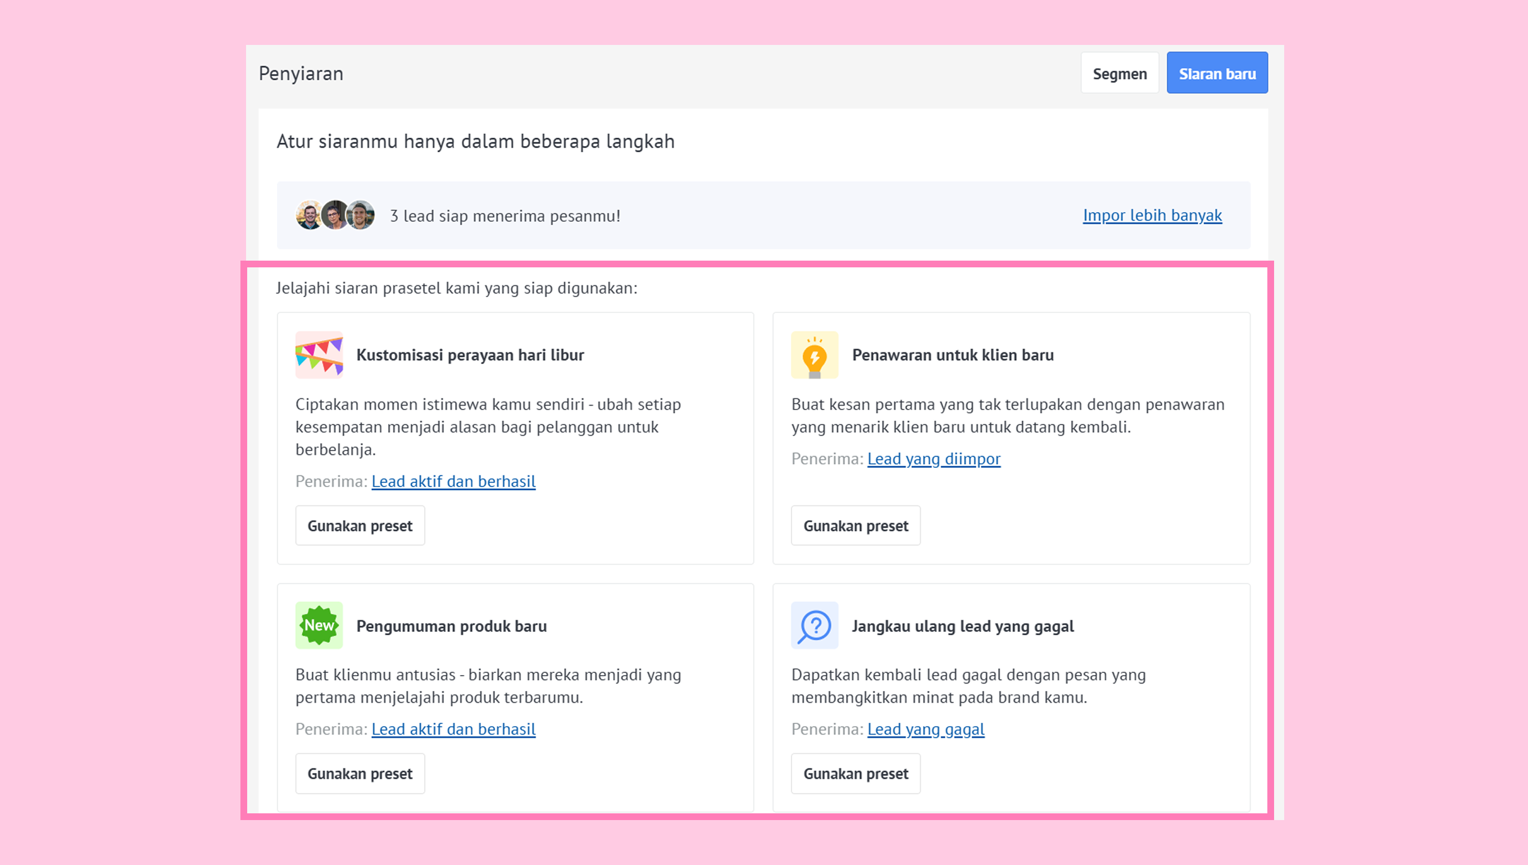Click the holiday celebration bunting icon
Viewport: 1528px width, 865px height.
click(319, 354)
